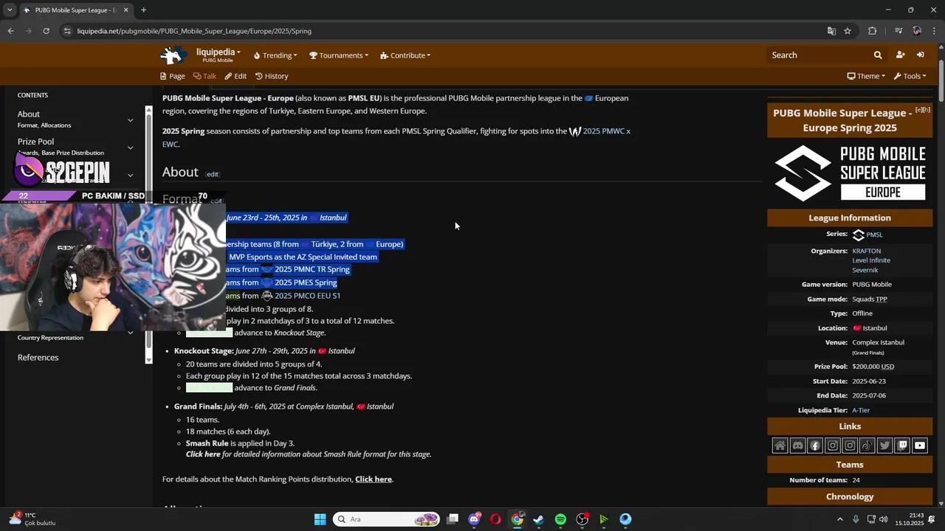Show hidden system tray icons chevron
Image resolution: width=945 pixels, height=531 pixels.
(841, 519)
